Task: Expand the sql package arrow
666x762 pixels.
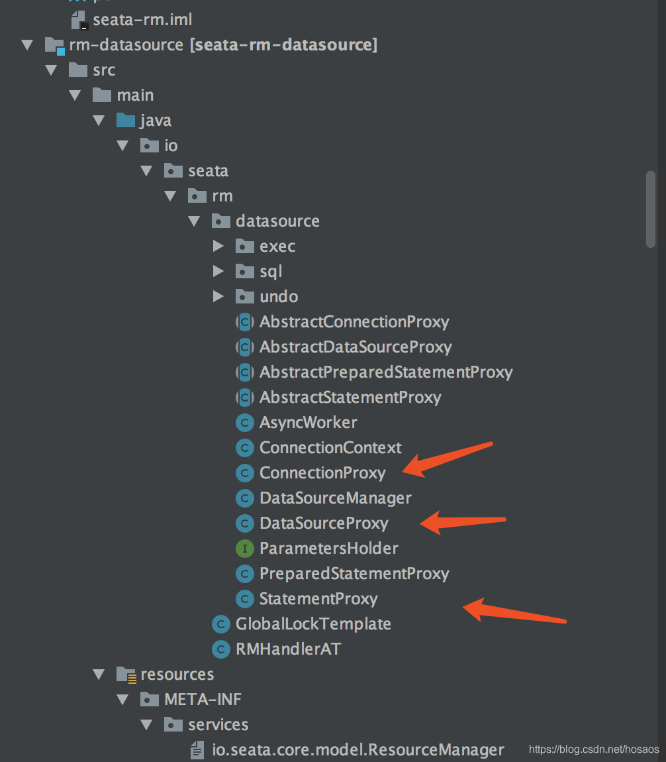Action: 218,272
